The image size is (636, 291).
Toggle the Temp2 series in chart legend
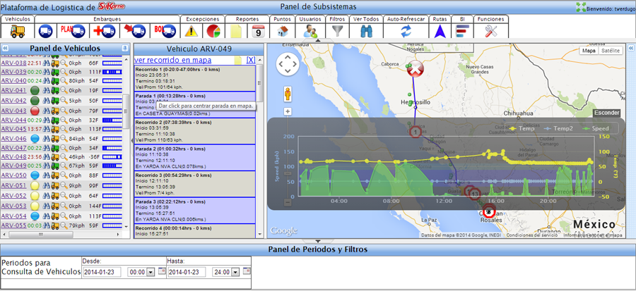(557, 128)
